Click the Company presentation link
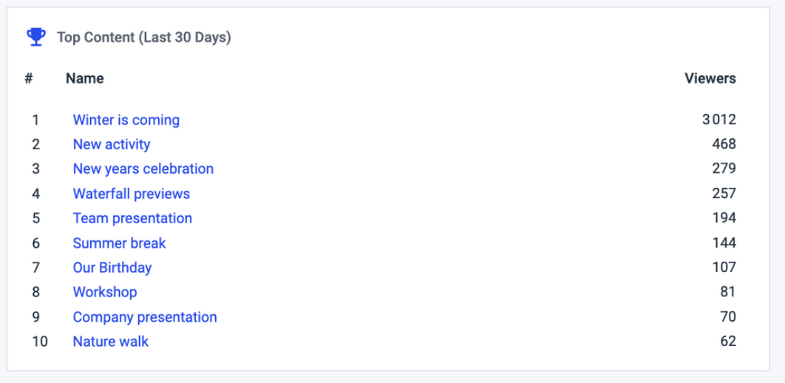 click(x=145, y=317)
